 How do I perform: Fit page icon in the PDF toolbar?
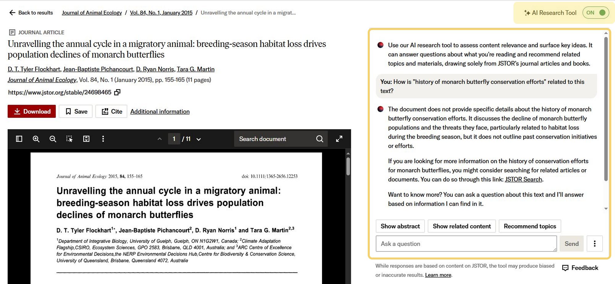(86, 139)
